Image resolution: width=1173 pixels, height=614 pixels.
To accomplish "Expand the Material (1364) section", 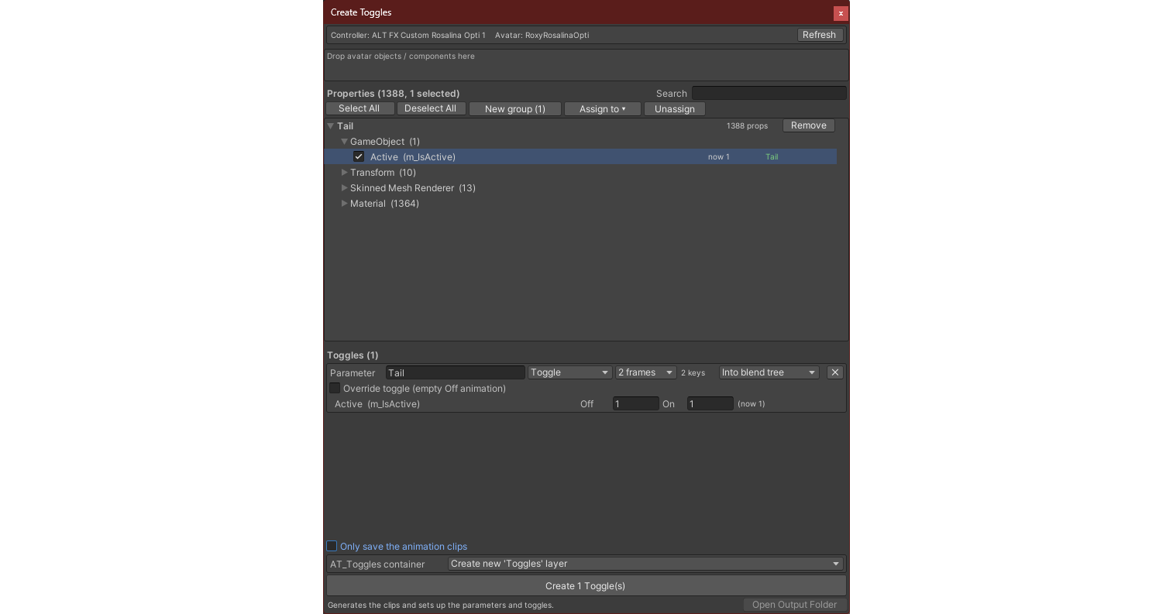I will 344,204.
